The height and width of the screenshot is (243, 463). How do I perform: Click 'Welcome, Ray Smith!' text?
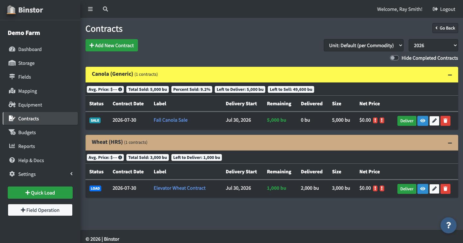point(400,9)
